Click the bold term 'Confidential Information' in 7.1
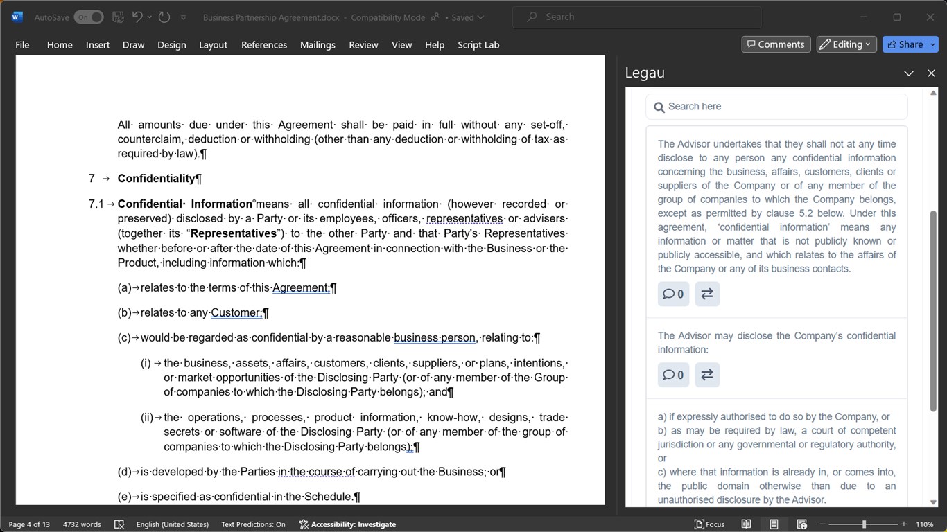Image resolution: width=947 pixels, height=532 pixels. (185, 204)
